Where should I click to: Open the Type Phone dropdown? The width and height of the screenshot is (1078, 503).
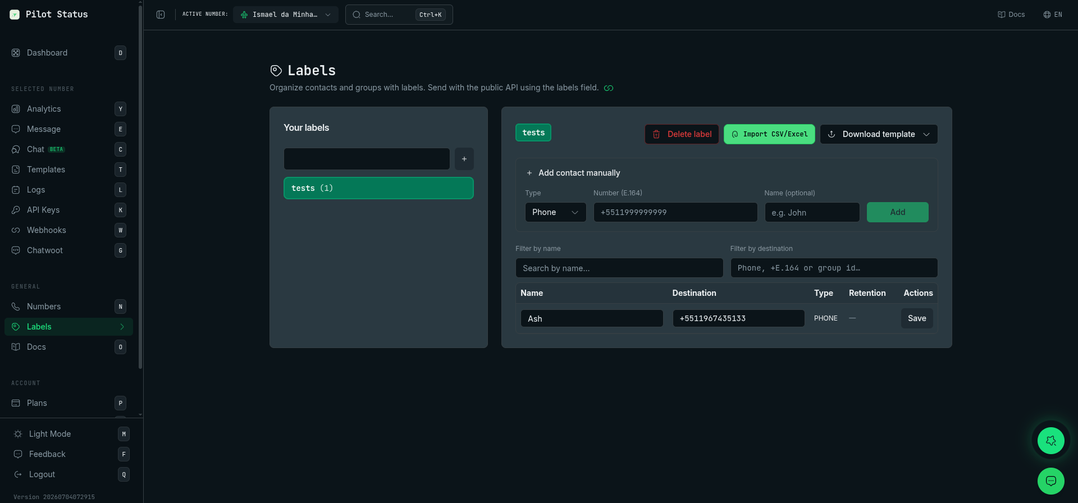pyautogui.click(x=556, y=212)
